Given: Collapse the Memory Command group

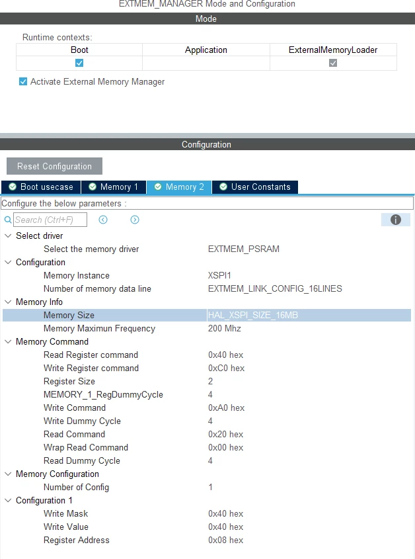Looking at the screenshot, I should click(8, 341).
